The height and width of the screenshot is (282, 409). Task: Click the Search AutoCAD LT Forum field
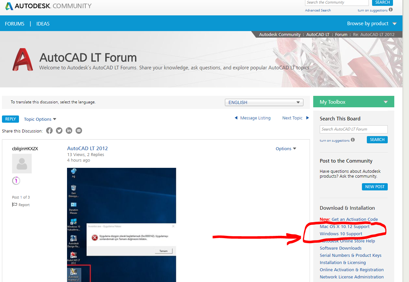click(354, 129)
